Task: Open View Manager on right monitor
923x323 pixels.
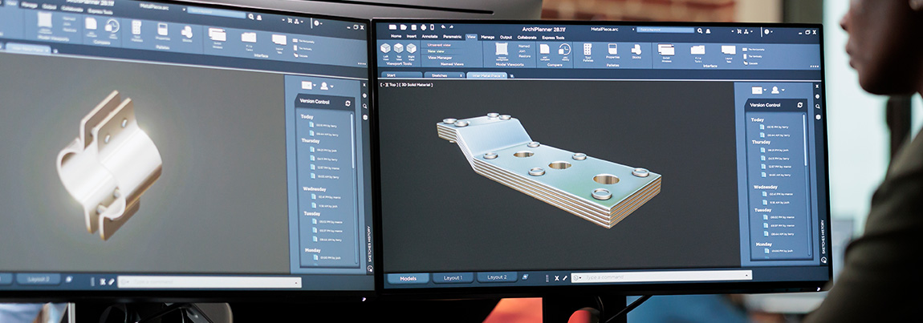Action: (x=439, y=58)
